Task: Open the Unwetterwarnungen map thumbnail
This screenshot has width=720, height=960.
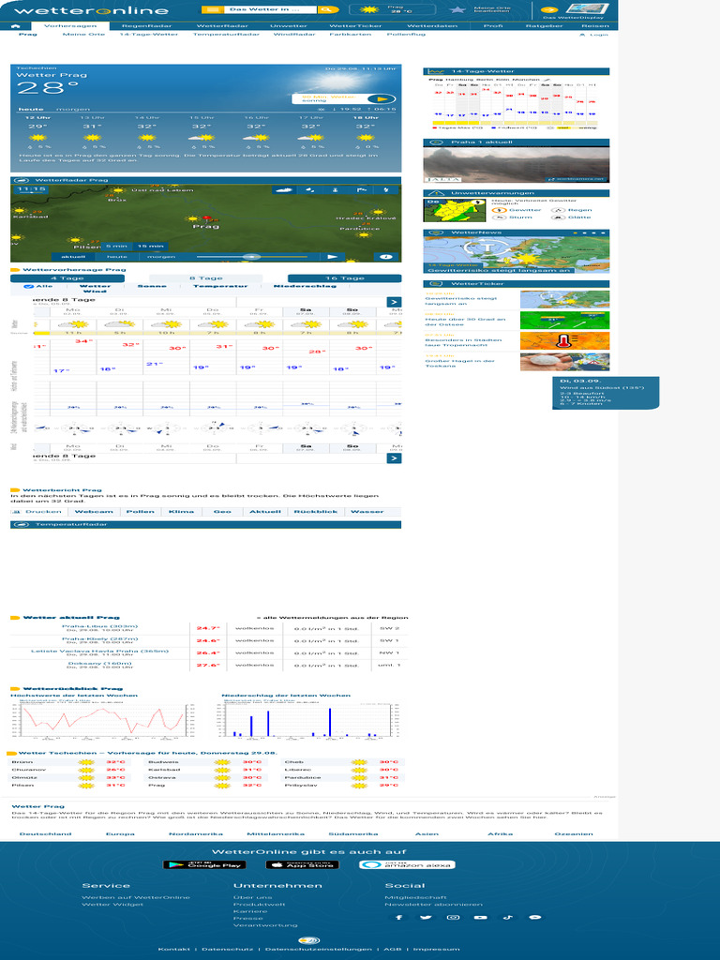Action: coord(455,210)
